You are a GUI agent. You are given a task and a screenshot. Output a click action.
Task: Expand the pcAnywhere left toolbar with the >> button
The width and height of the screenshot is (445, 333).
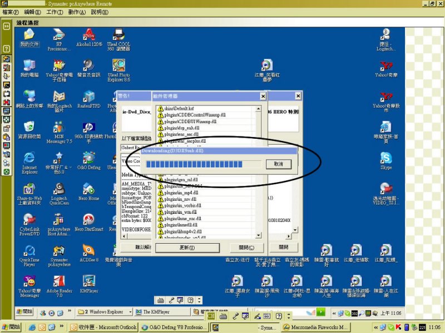[7, 26]
